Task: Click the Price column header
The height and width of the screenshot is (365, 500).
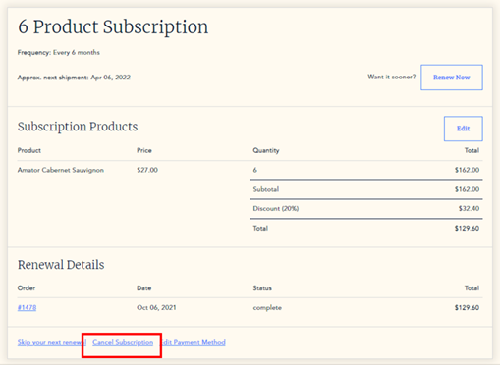Action: [144, 150]
